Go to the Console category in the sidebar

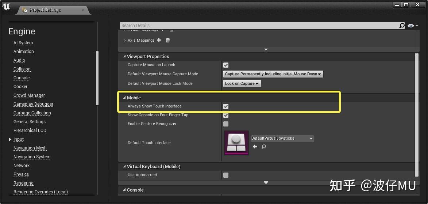coord(22,78)
